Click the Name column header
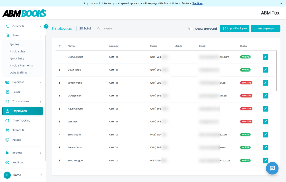 coord(71,46)
